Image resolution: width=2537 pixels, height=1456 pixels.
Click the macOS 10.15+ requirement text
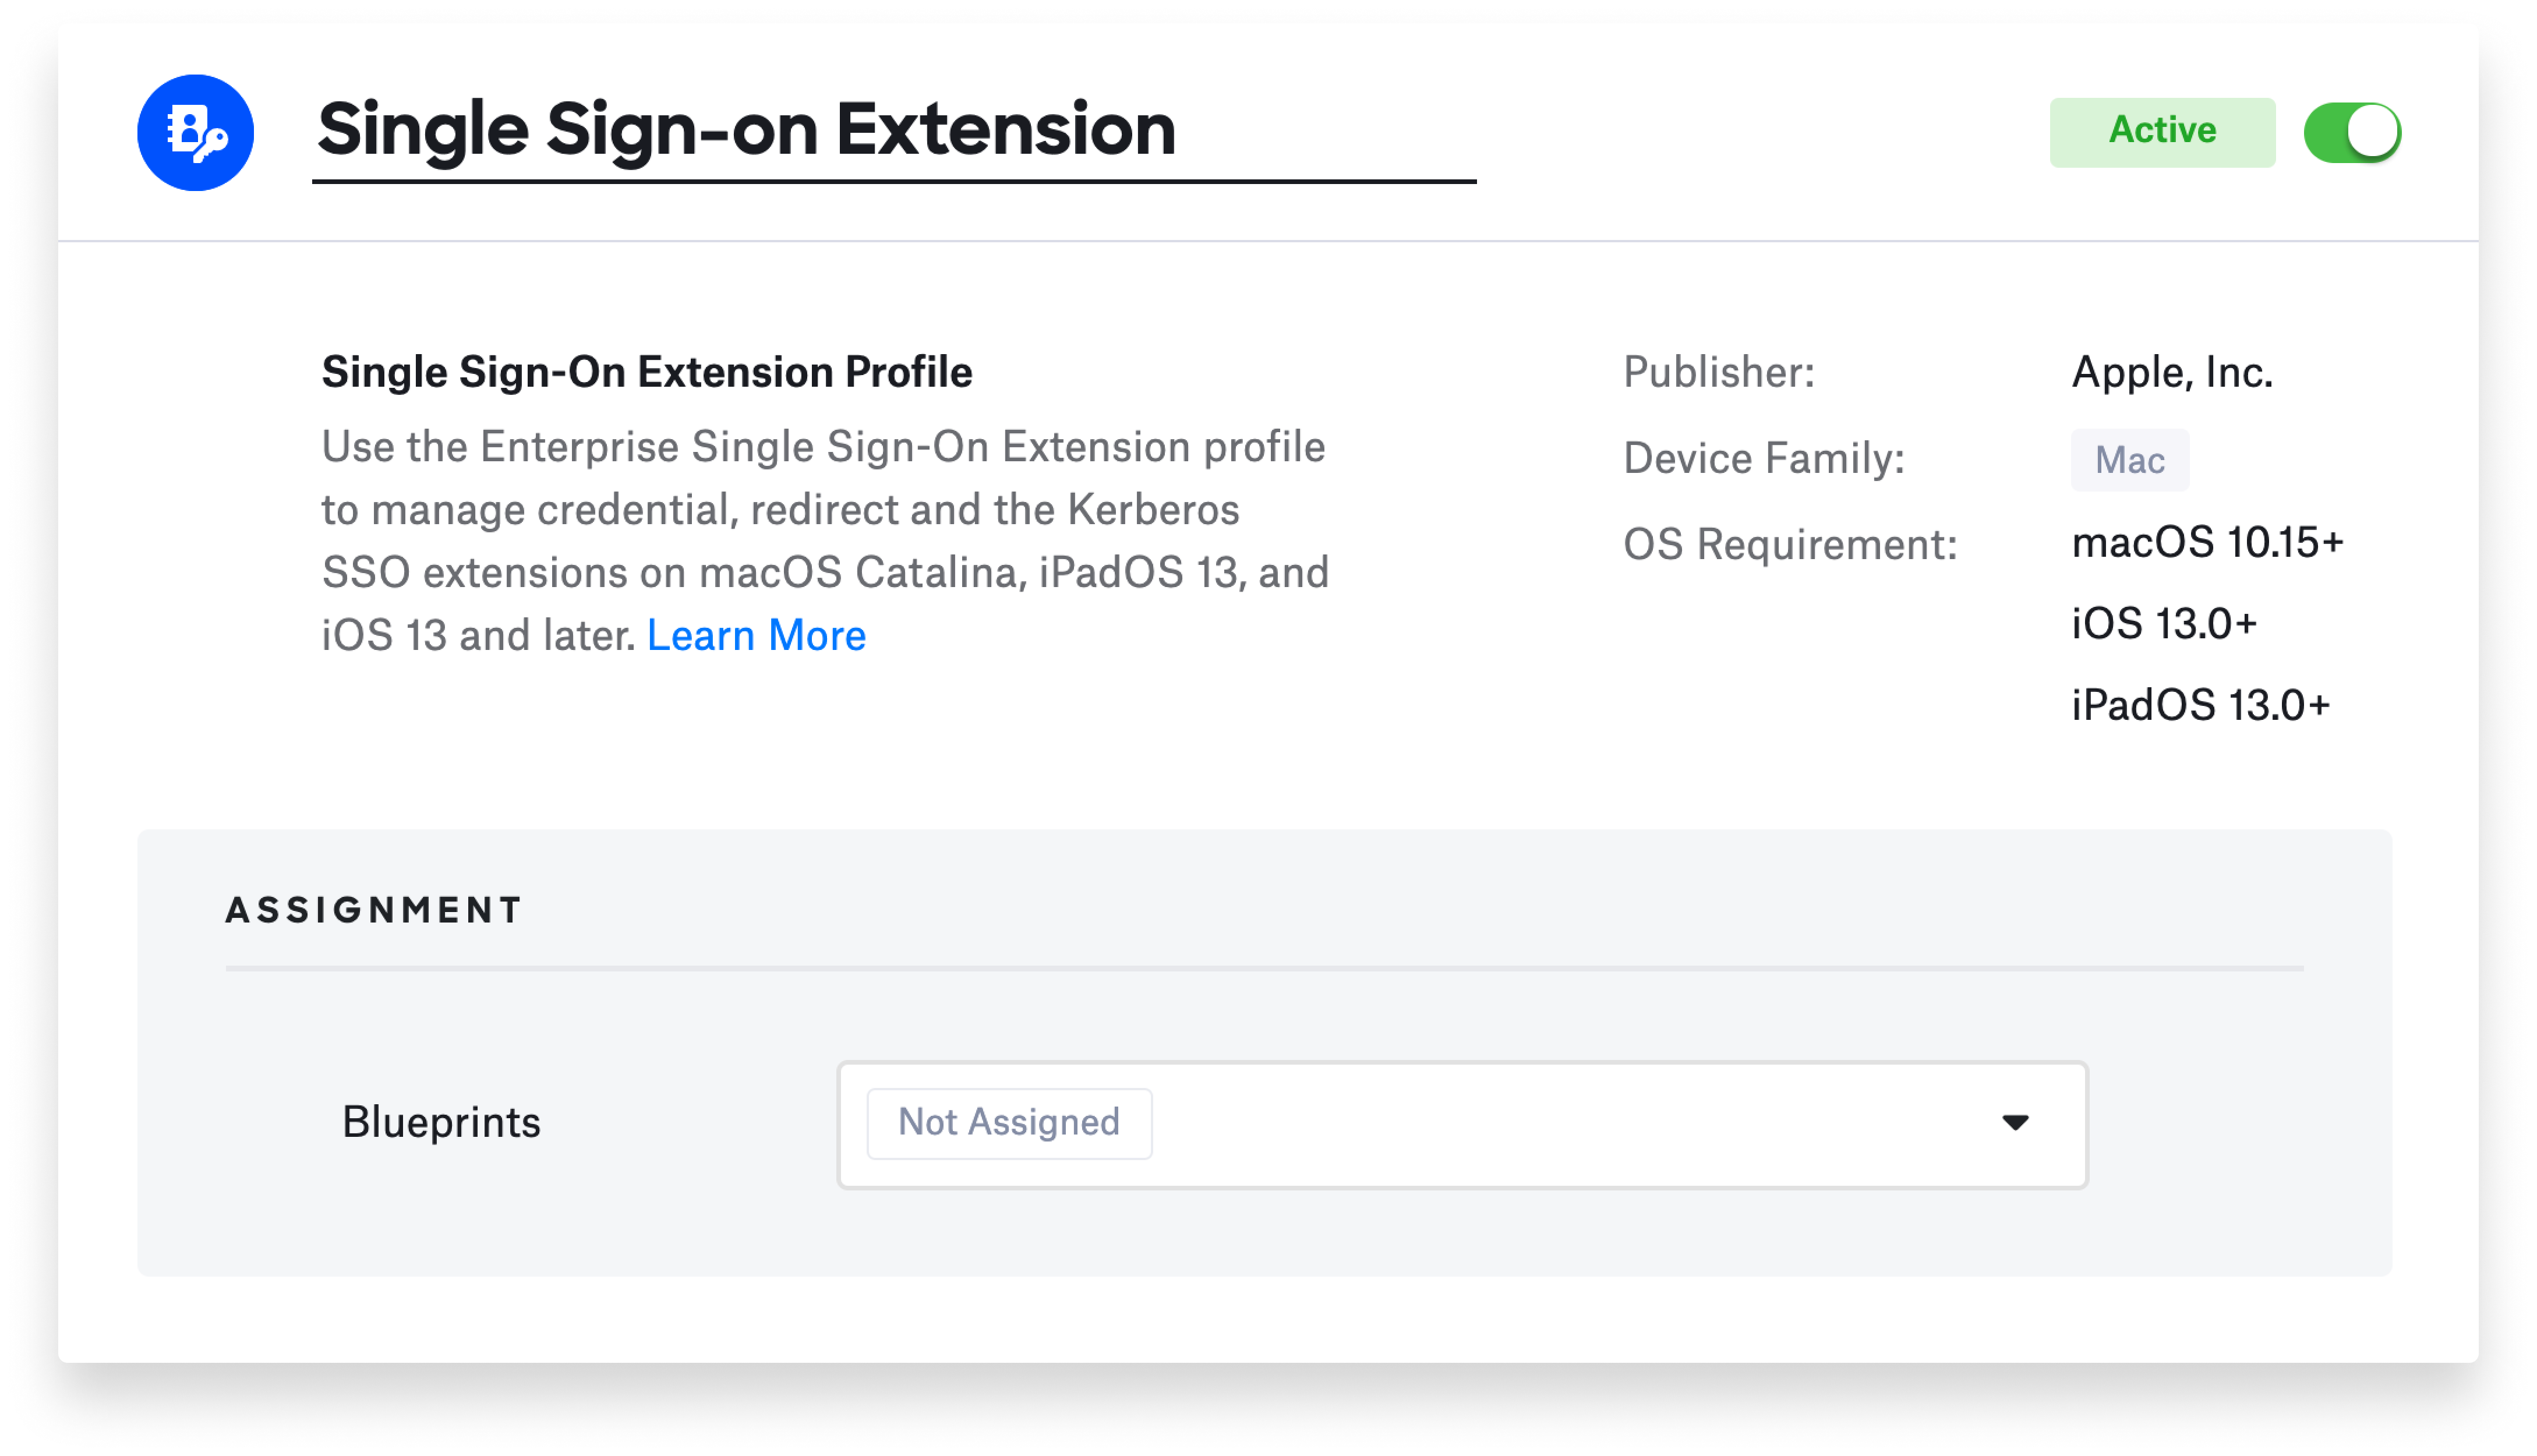pos(2206,543)
